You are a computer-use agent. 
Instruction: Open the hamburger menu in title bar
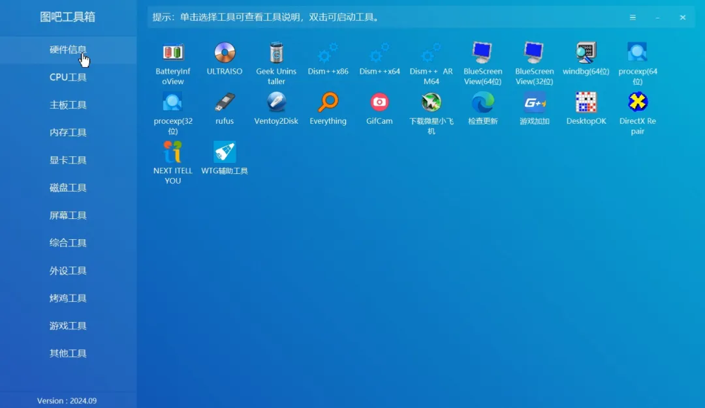tap(633, 18)
